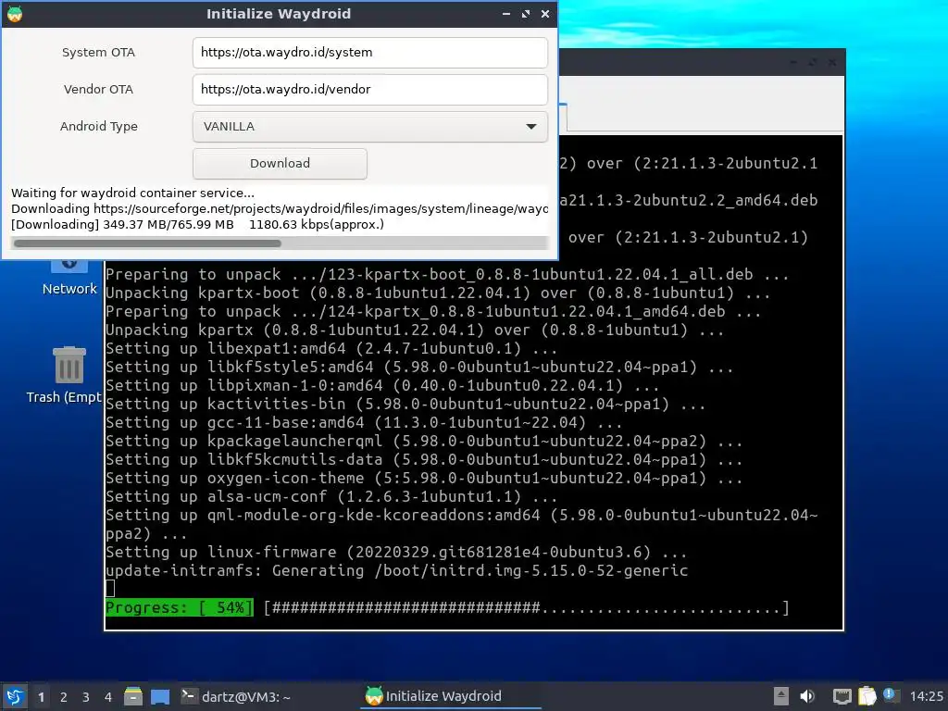The width and height of the screenshot is (948, 711).
Task: Select the Network desktop icon label
Action: pyautogui.click(x=69, y=289)
